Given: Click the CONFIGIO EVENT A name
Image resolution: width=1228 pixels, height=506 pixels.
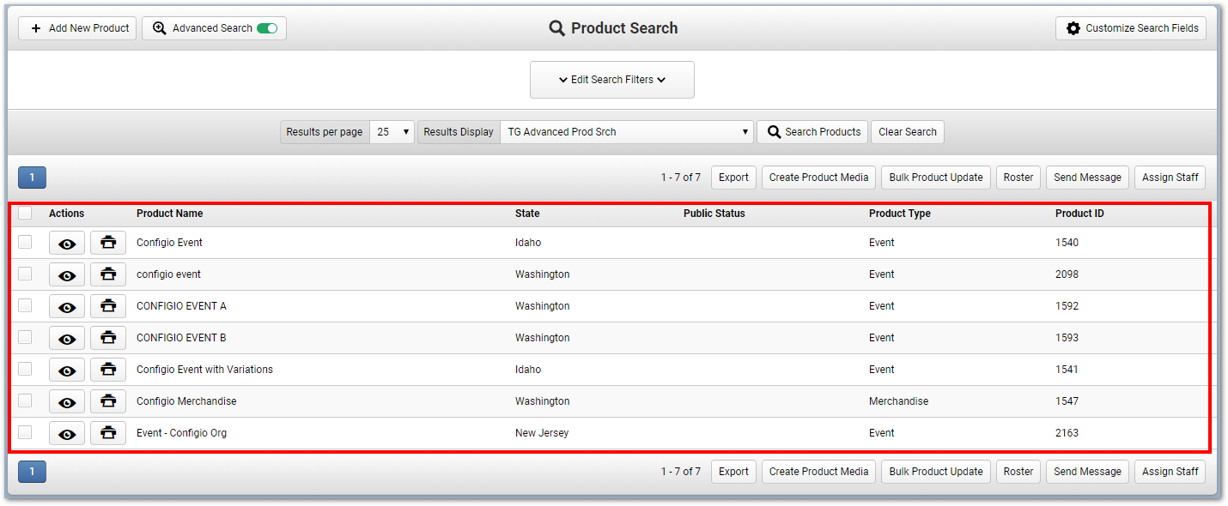Looking at the screenshot, I should coord(181,306).
